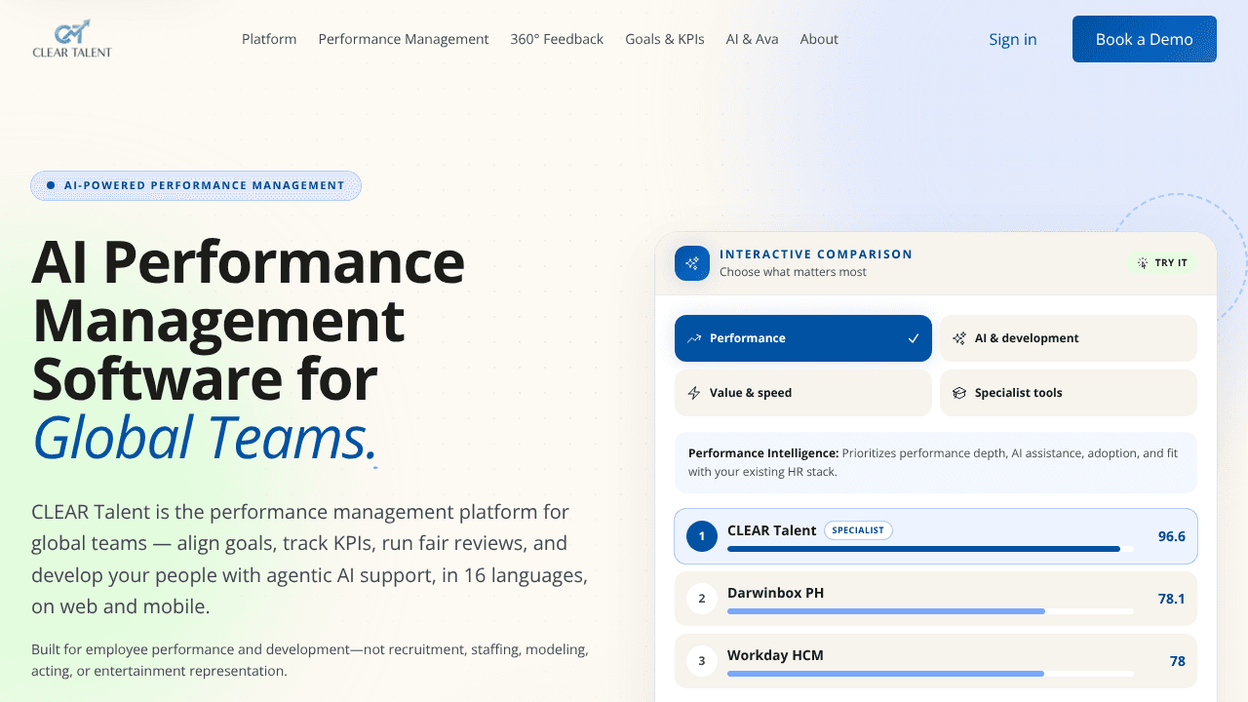Viewport: 1248px width, 702px height.
Task: Click the trend arrow icon on Performance
Action: [x=694, y=338]
